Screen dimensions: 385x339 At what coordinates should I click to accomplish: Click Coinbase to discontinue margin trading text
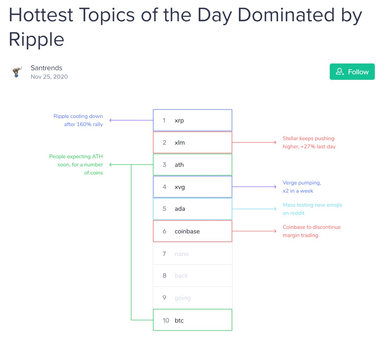point(311,231)
